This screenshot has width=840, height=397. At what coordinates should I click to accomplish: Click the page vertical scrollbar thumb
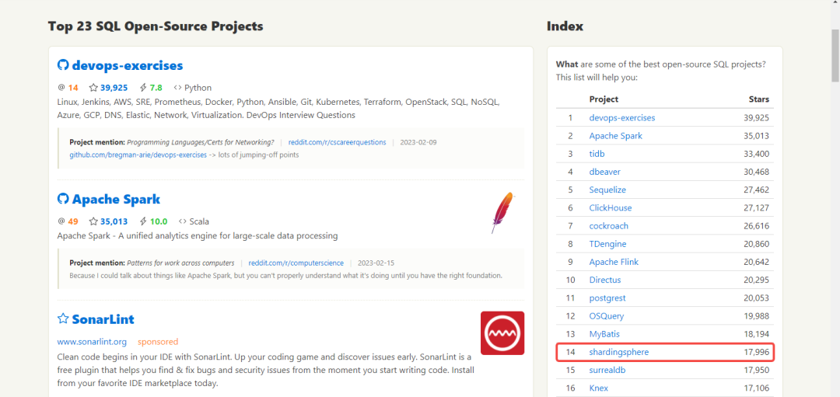[835, 56]
